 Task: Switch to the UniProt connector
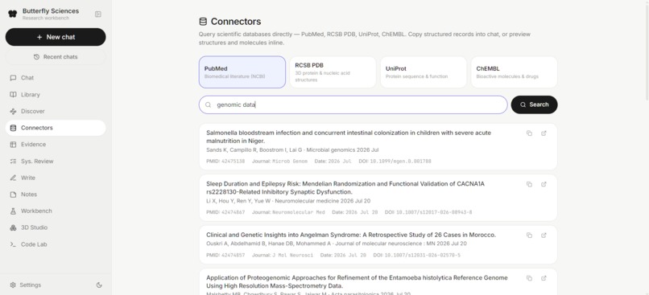tap(424, 72)
